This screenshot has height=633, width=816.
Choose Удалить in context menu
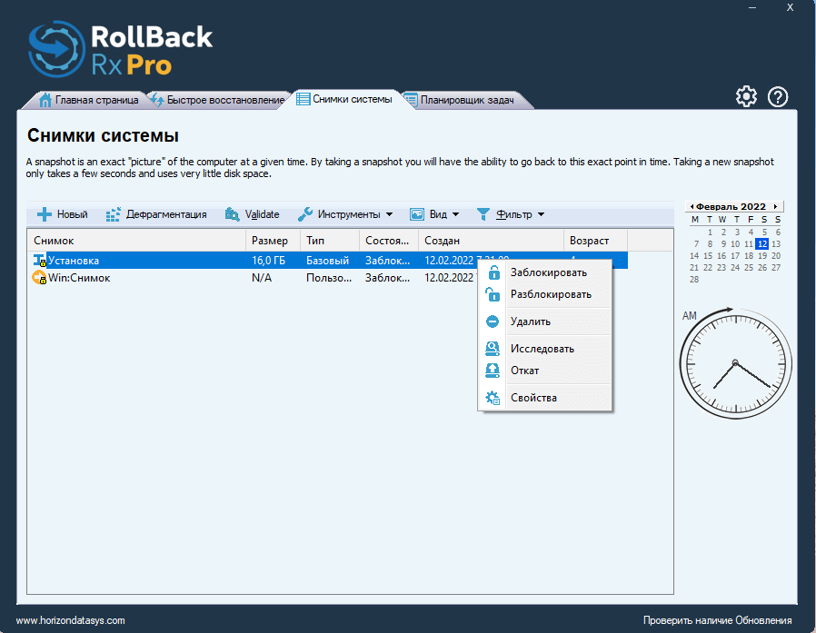(545, 321)
